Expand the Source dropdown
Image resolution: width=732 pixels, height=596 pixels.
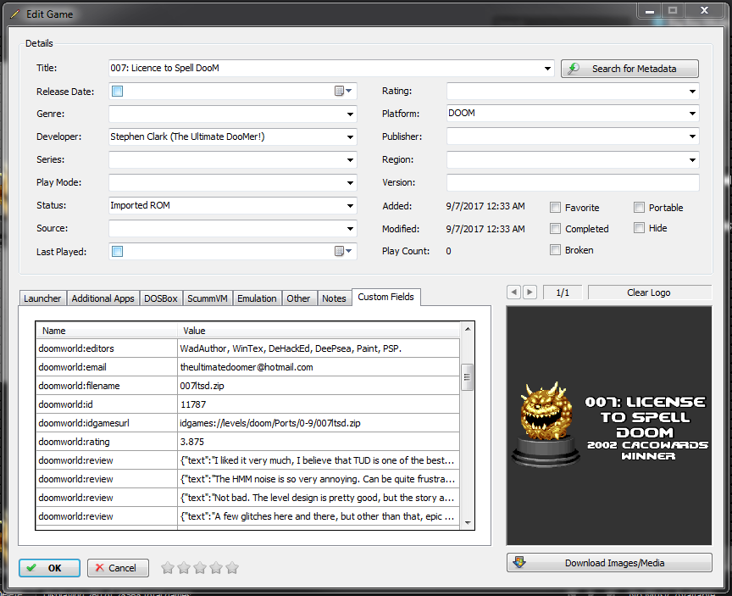point(350,228)
